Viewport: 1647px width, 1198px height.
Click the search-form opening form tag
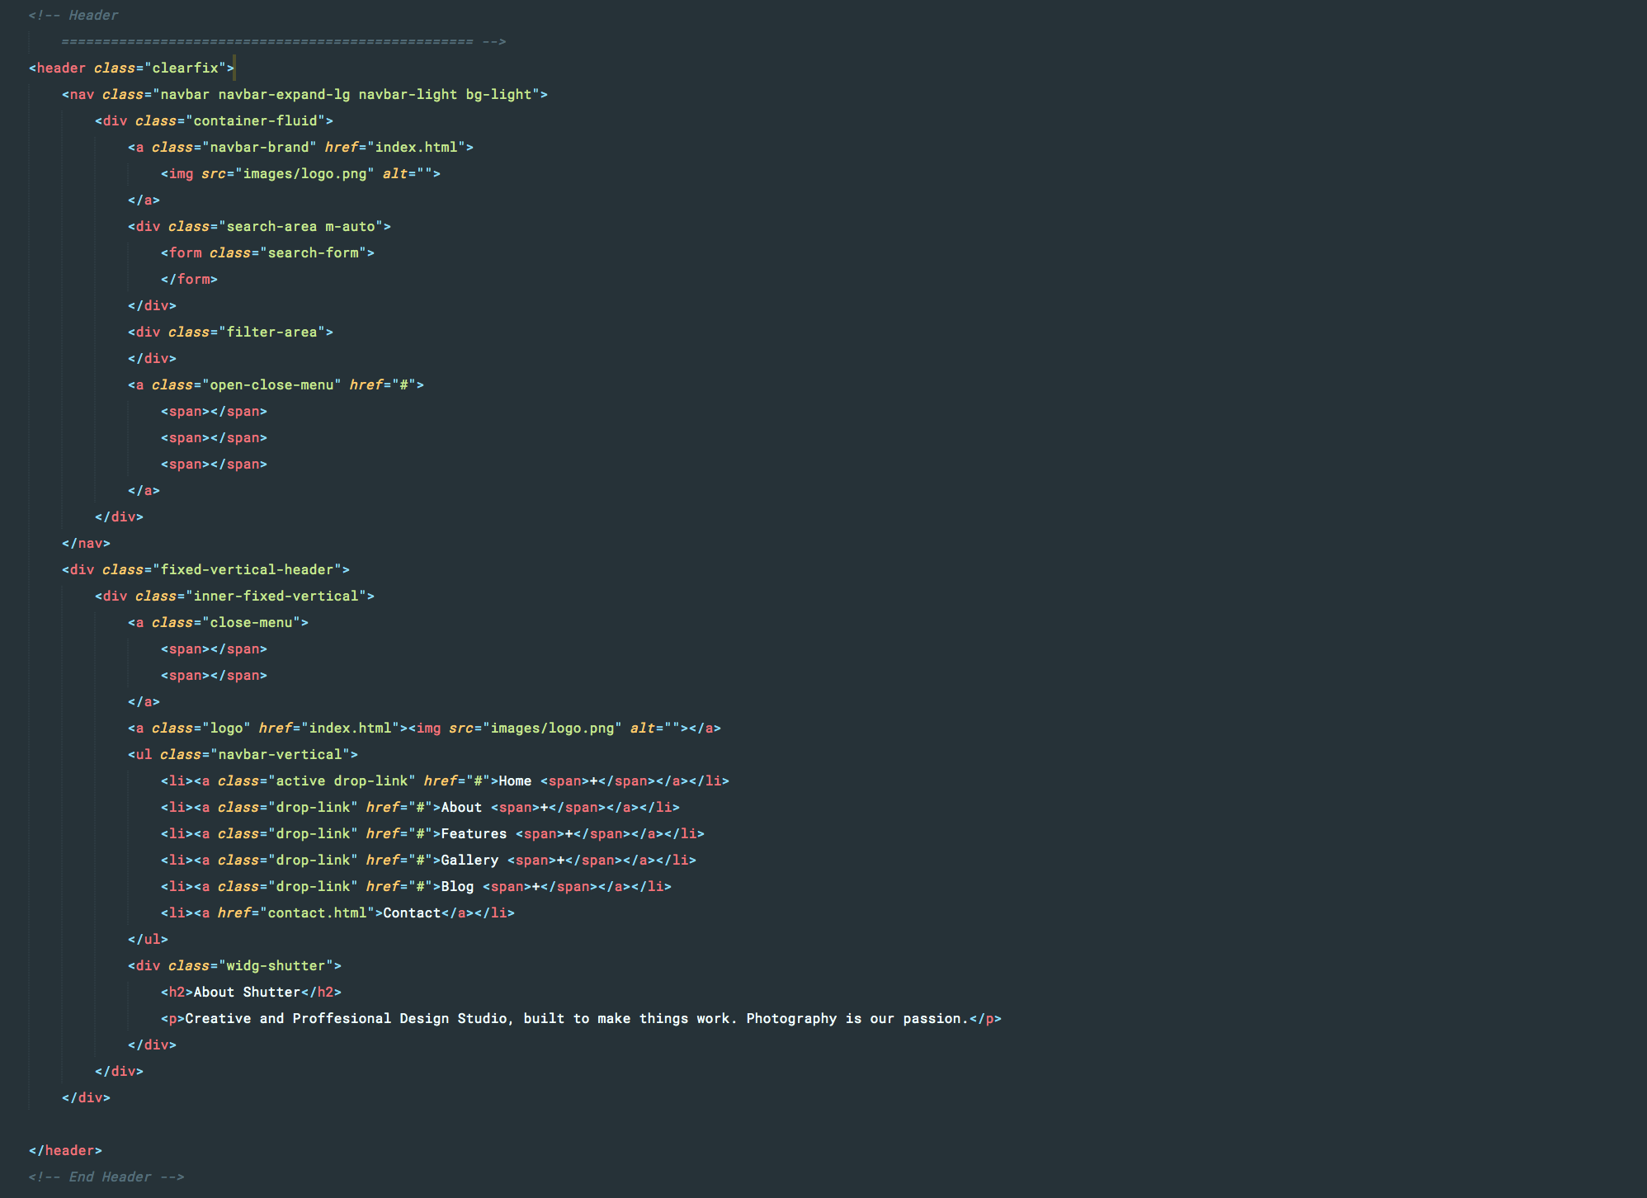(267, 252)
